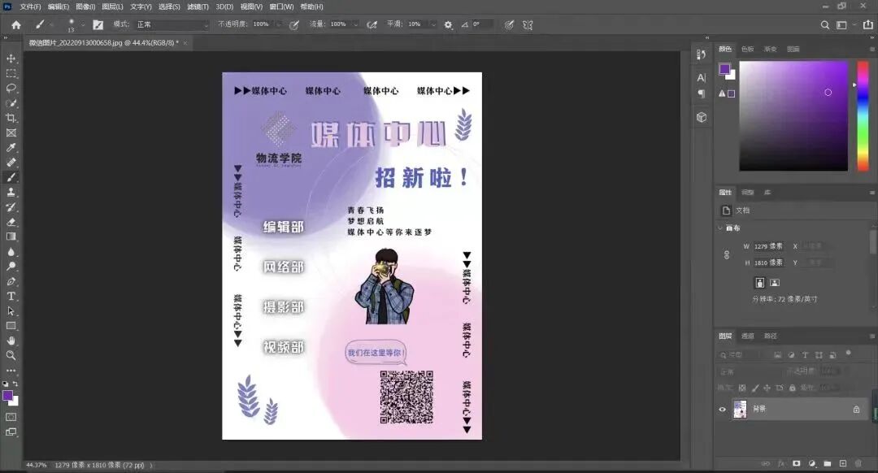
Task: Click the lock icon on the 背景 layer
Action: [x=857, y=410]
